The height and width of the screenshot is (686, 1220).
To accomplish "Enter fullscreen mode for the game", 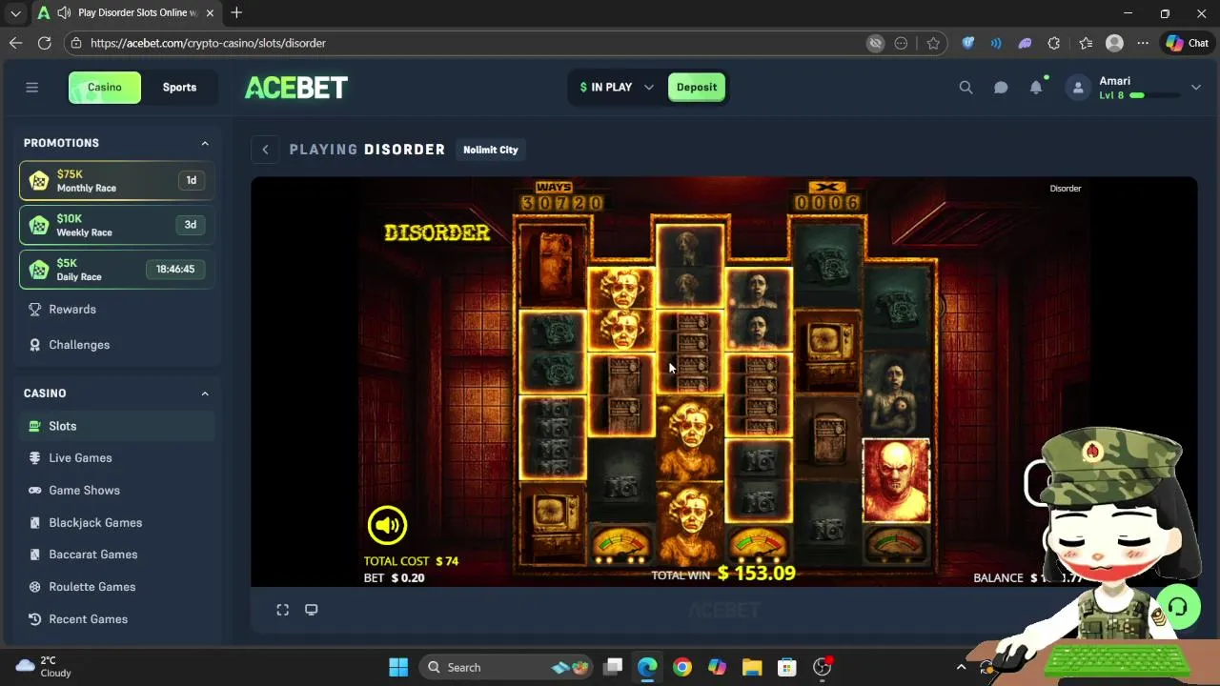I will [x=283, y=610].
